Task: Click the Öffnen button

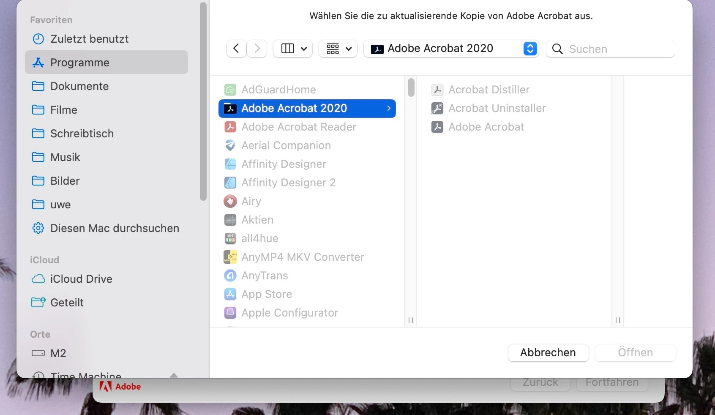Action: click(x=635, y=352)
